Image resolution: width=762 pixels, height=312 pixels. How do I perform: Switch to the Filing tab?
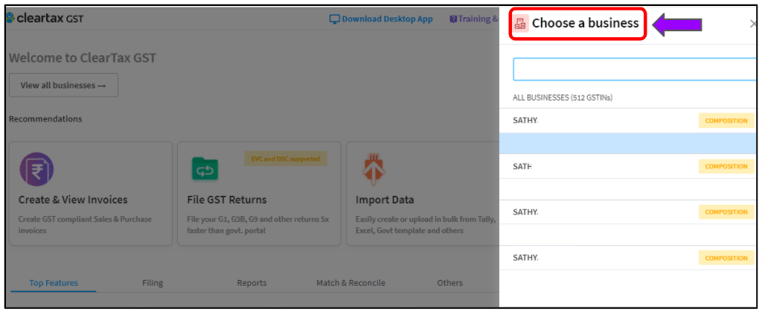(153, 283)
